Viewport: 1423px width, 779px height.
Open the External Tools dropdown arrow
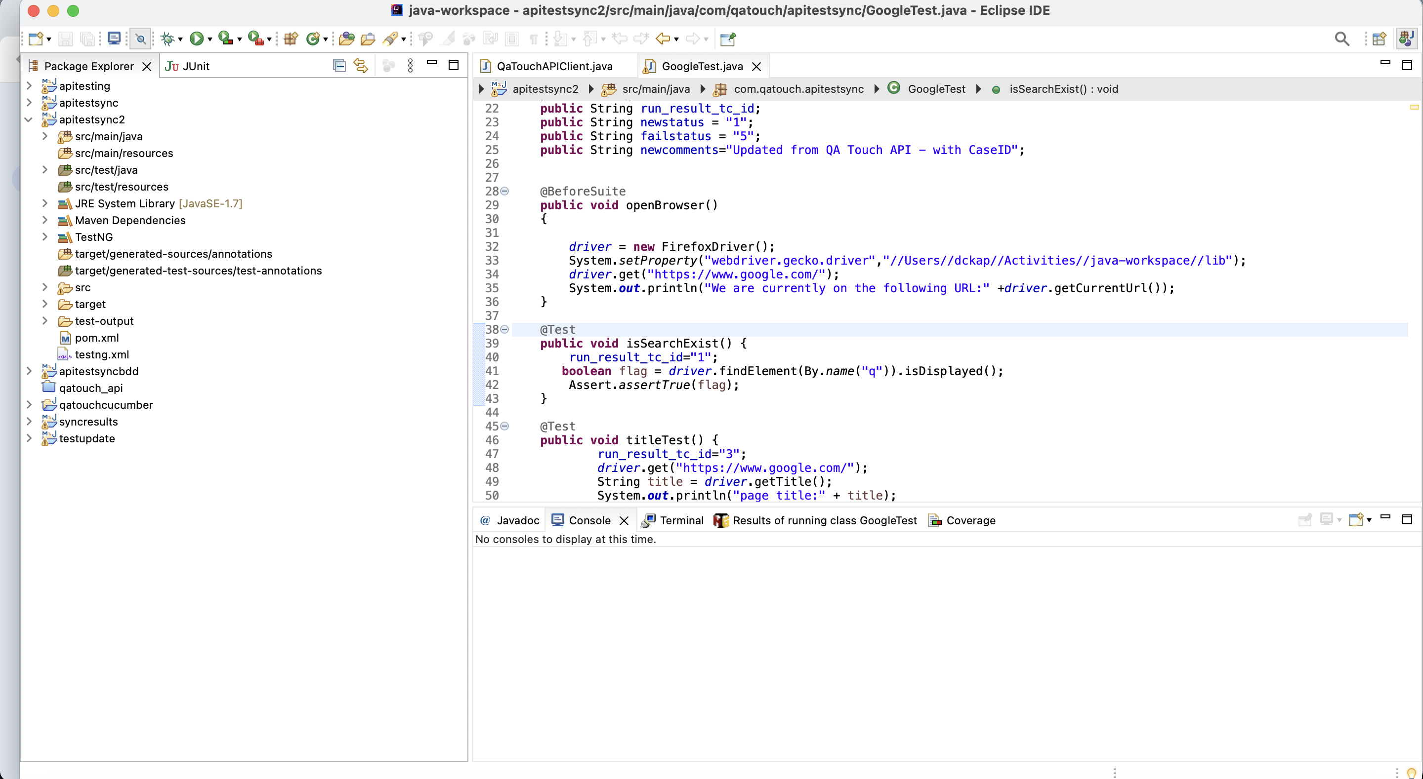click(x=269, y=40)
